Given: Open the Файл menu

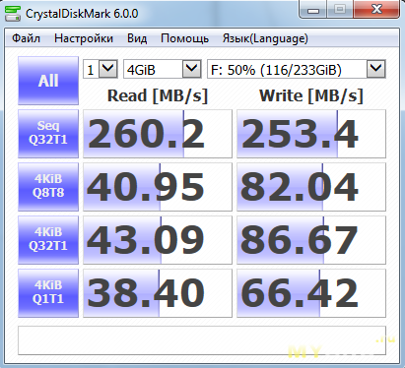Looking at the screenshot, I should point(26,38).
